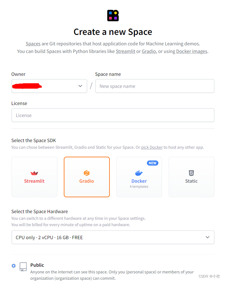This screenshot has width=225, height=281.
Task: Open the Owner dropdown chevron
Action: (x=80, y=86)
